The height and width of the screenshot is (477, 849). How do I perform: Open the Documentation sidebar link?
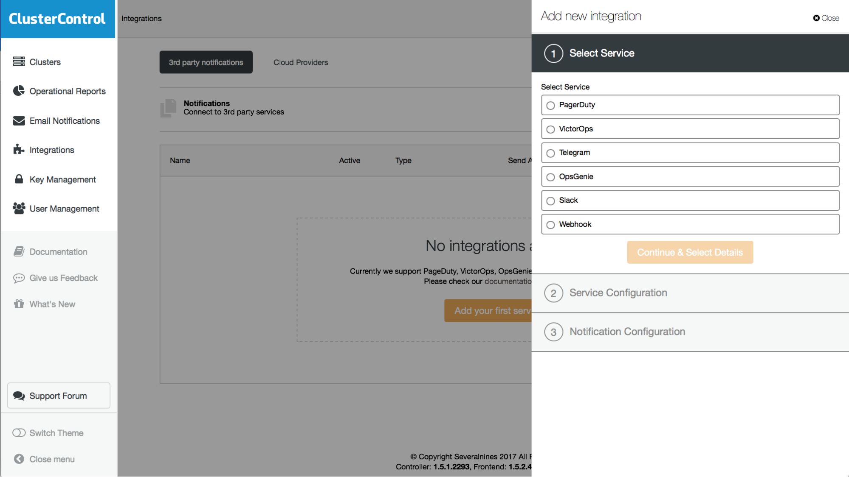pos(58,252)
